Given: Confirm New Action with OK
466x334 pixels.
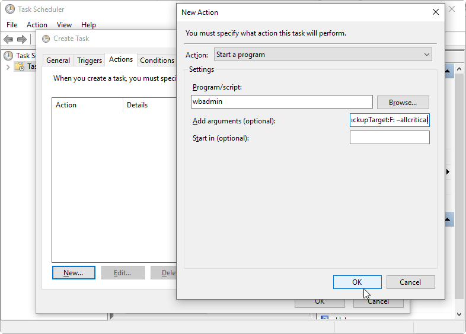Looking at the screenshot, I should pyautogui.click(x=358, y=282).
